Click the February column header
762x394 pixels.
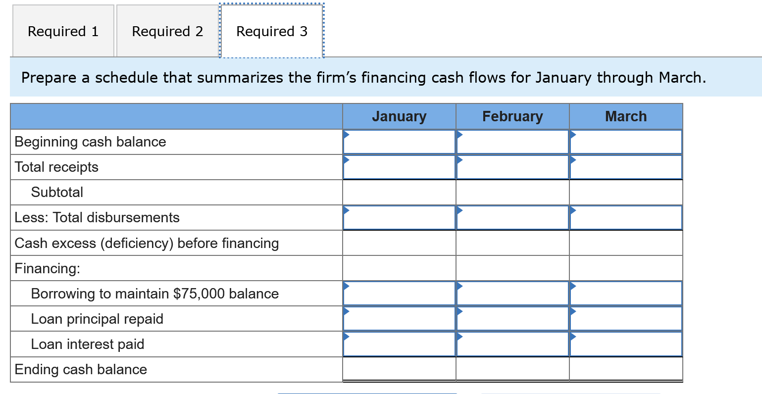(x=512, y=116)
